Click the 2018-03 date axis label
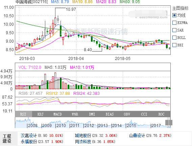192x146 pixels. 27,59
